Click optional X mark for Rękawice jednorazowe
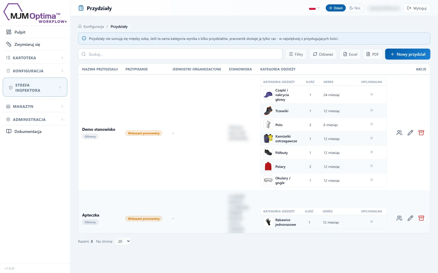 click(371, 222)
